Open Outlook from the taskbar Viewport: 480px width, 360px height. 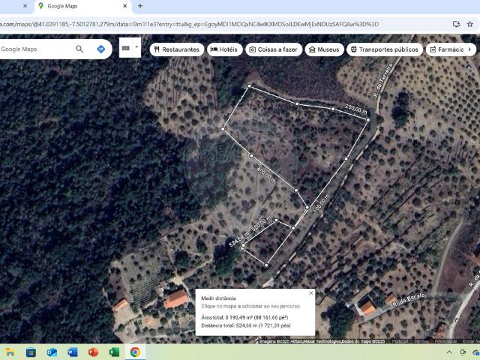click(x=52, y=352)
